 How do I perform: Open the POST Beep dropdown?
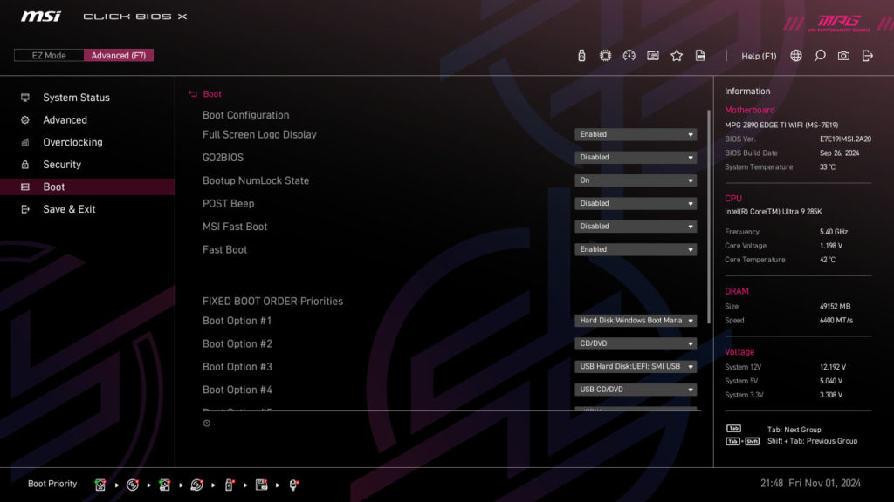[635, 202]
